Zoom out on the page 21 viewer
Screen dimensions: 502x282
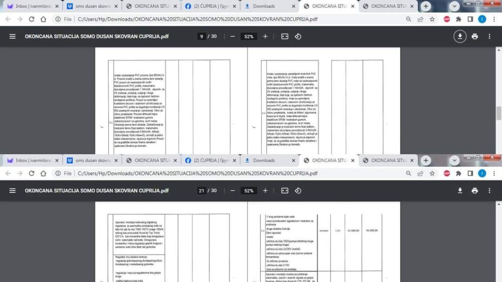tap(232, 190)
